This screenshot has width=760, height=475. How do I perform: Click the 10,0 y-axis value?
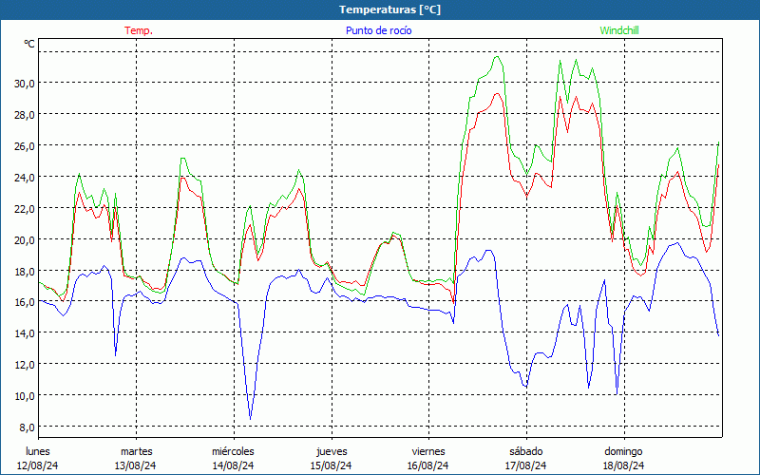tap(25, 396)
